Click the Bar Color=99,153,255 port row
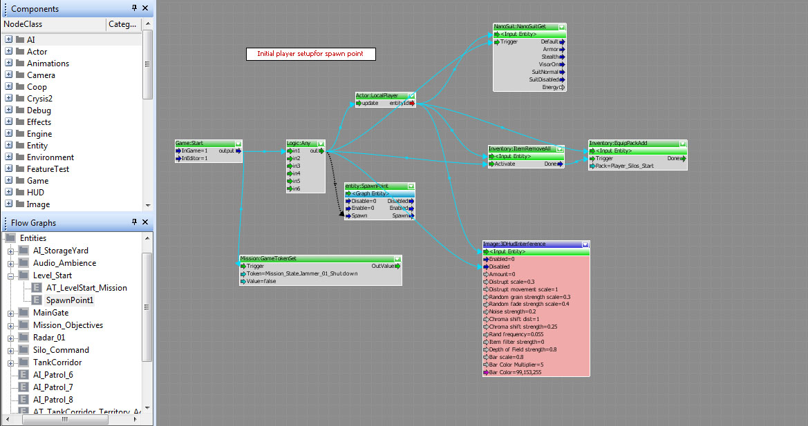Image resolution: width=808 pixels, height=426 pixels. pyautogui.click(x=515, y=372)
